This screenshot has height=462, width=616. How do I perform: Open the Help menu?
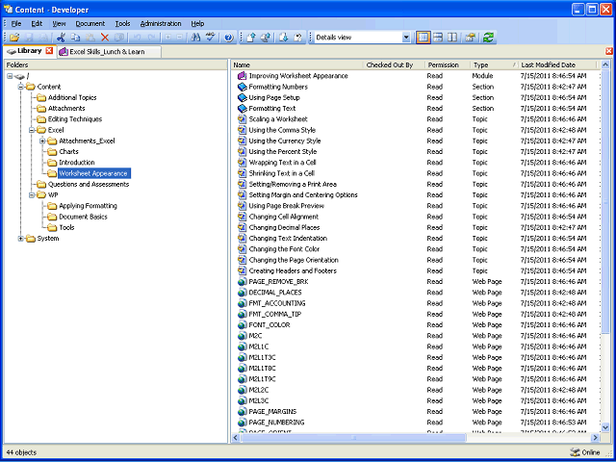(x=197, y=23)
